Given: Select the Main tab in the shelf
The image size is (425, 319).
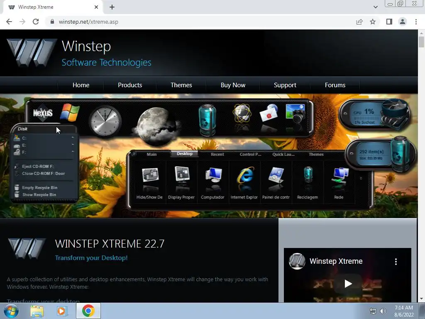Looking at the screenshot, I should pos(151,154).
